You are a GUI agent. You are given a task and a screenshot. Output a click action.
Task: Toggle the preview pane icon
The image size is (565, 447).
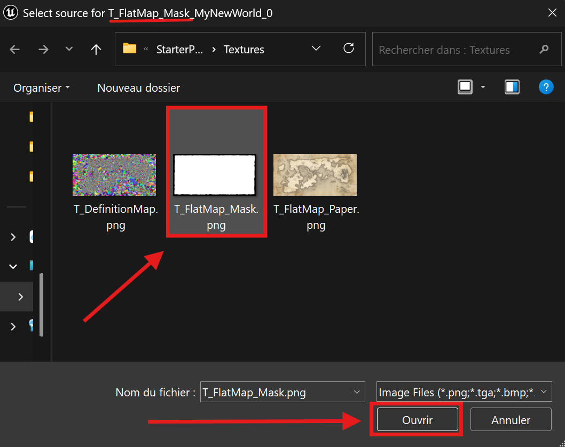click(512, 87)
